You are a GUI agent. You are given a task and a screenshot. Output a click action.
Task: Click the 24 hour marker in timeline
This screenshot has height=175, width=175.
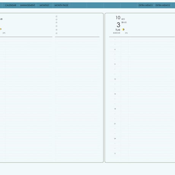pyautogui.click(x=115, y=138)
